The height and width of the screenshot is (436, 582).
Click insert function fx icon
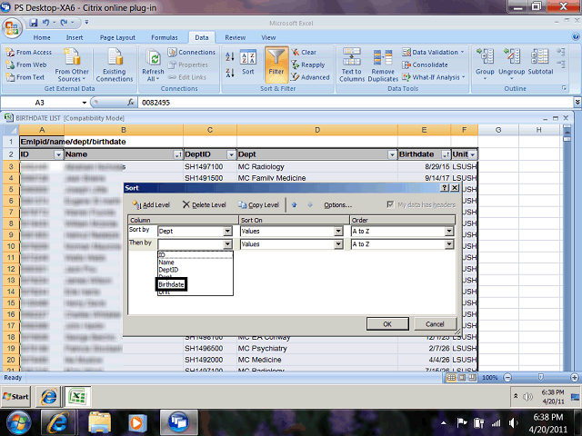pyautogui.click(x=131, y=103)
